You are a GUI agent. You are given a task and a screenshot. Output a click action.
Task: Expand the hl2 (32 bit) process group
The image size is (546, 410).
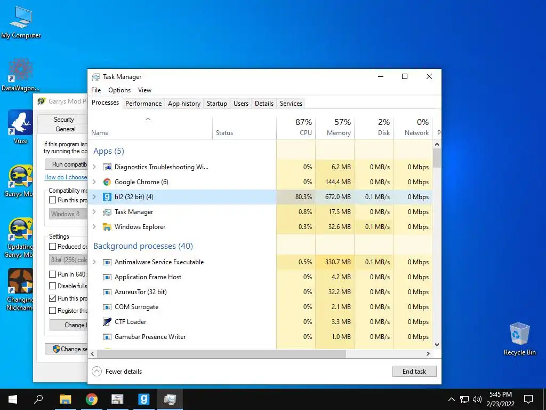click(94, 197)
